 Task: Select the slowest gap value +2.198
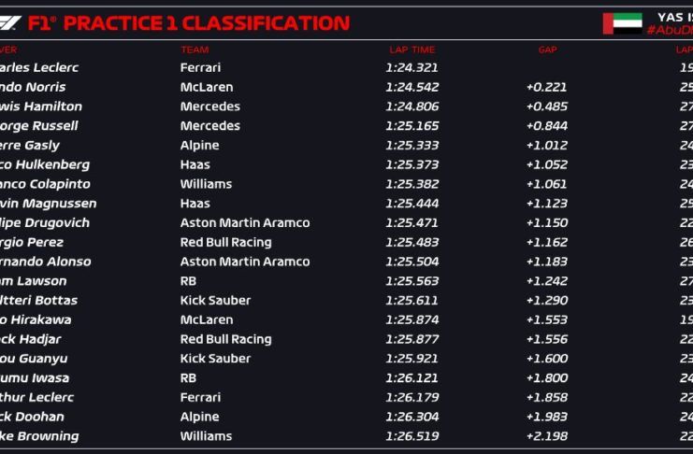547,436
